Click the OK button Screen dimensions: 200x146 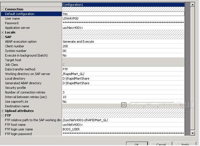point(137,144)
